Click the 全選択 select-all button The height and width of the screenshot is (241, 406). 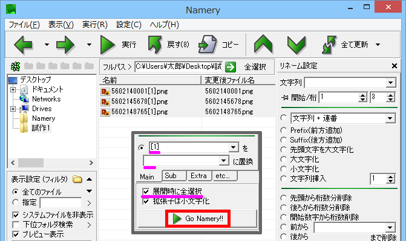[255, 67]
